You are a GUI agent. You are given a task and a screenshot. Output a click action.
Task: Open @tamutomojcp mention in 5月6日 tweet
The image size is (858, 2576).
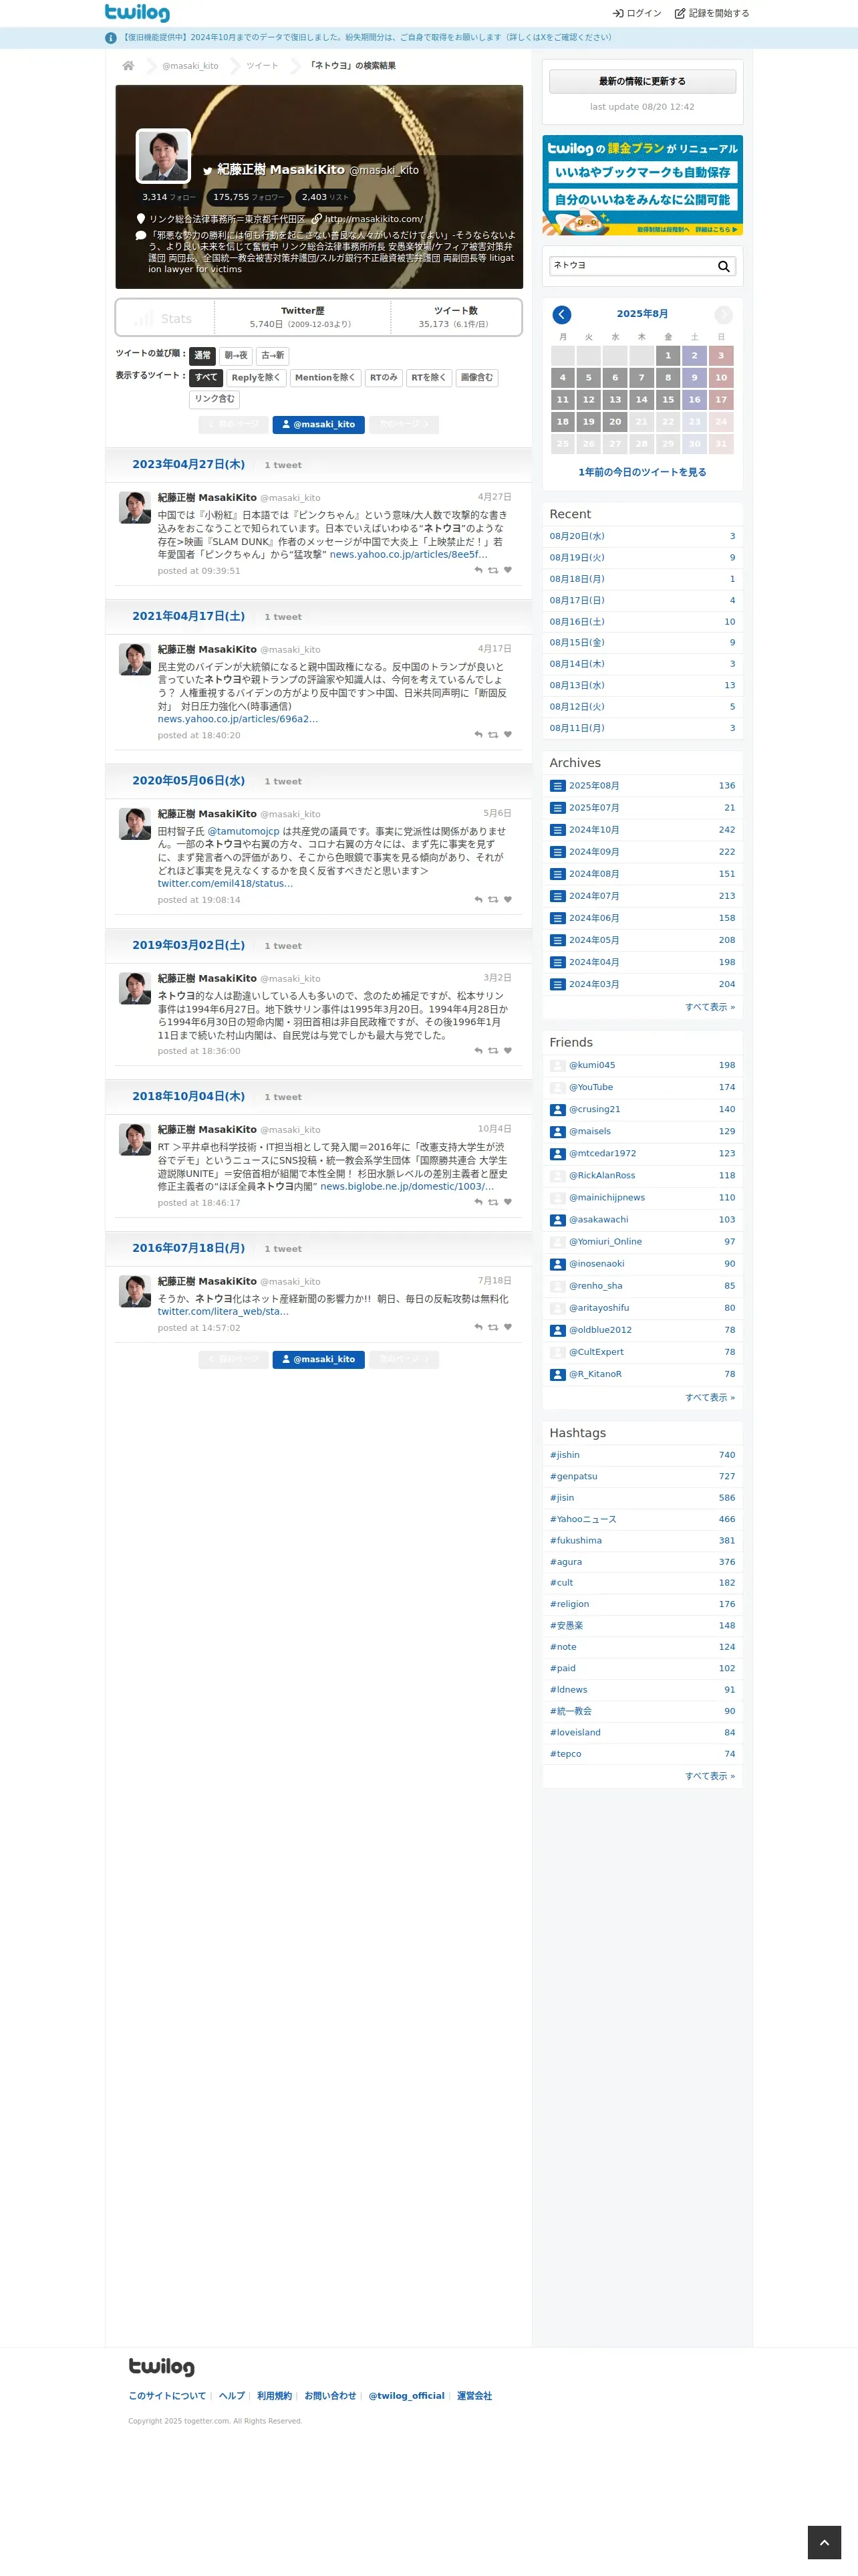(244, 832)
